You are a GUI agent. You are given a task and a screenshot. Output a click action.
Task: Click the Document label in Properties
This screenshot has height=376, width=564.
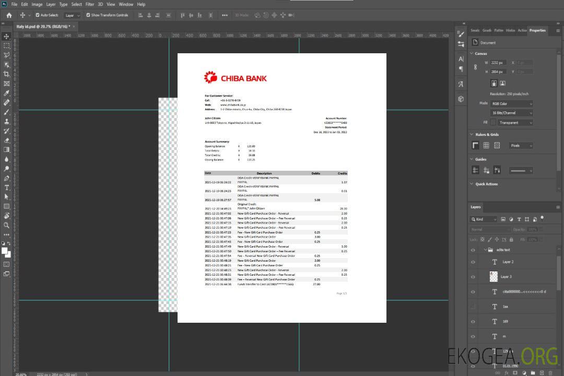coord(488,43)
